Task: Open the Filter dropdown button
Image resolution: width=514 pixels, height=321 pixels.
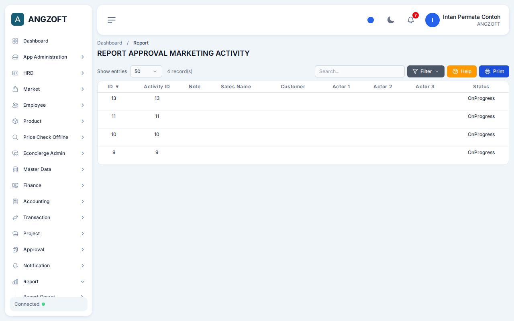Action: [426, 71]
